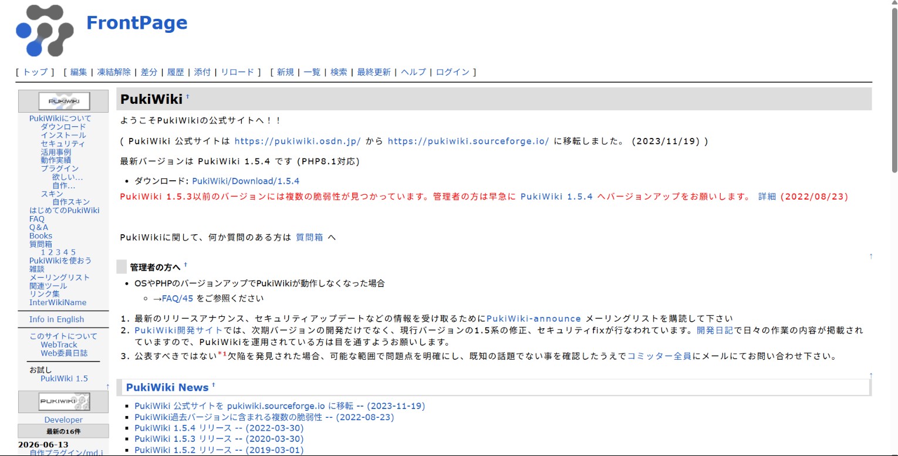This screenshot has width=898, height=456.
Task: Click the small up-arrow below PukiWiki 1.5 in sidebar
Action: [107, 386]
